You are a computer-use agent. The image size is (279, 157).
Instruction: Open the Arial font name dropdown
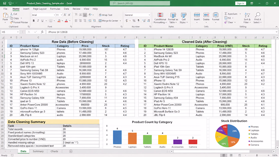(x=55, y=15)
